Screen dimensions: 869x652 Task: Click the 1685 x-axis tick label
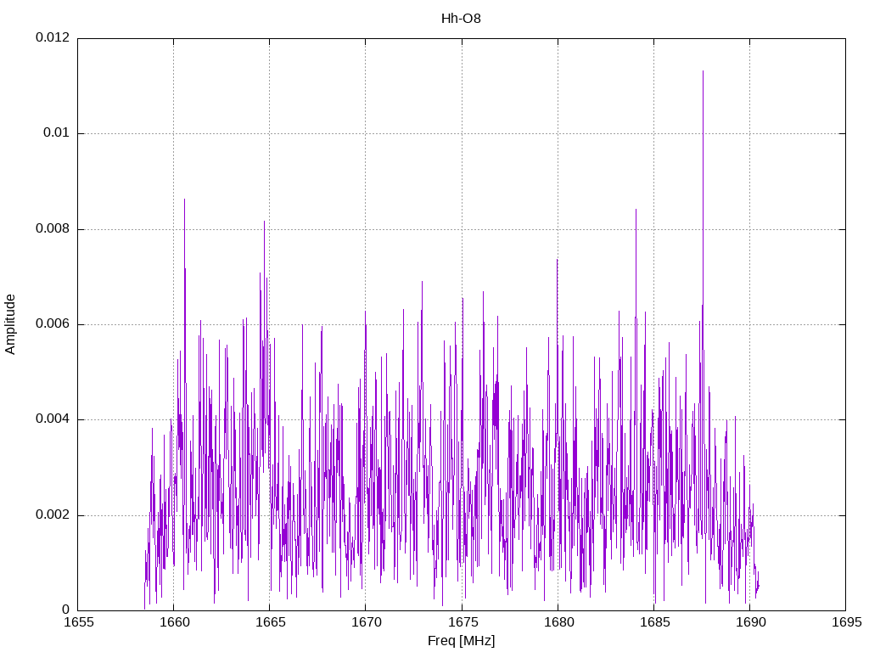[x=654, y=622]
